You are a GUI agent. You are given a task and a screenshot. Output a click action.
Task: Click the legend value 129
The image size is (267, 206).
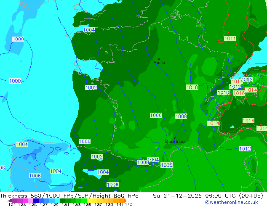point(55,204)
